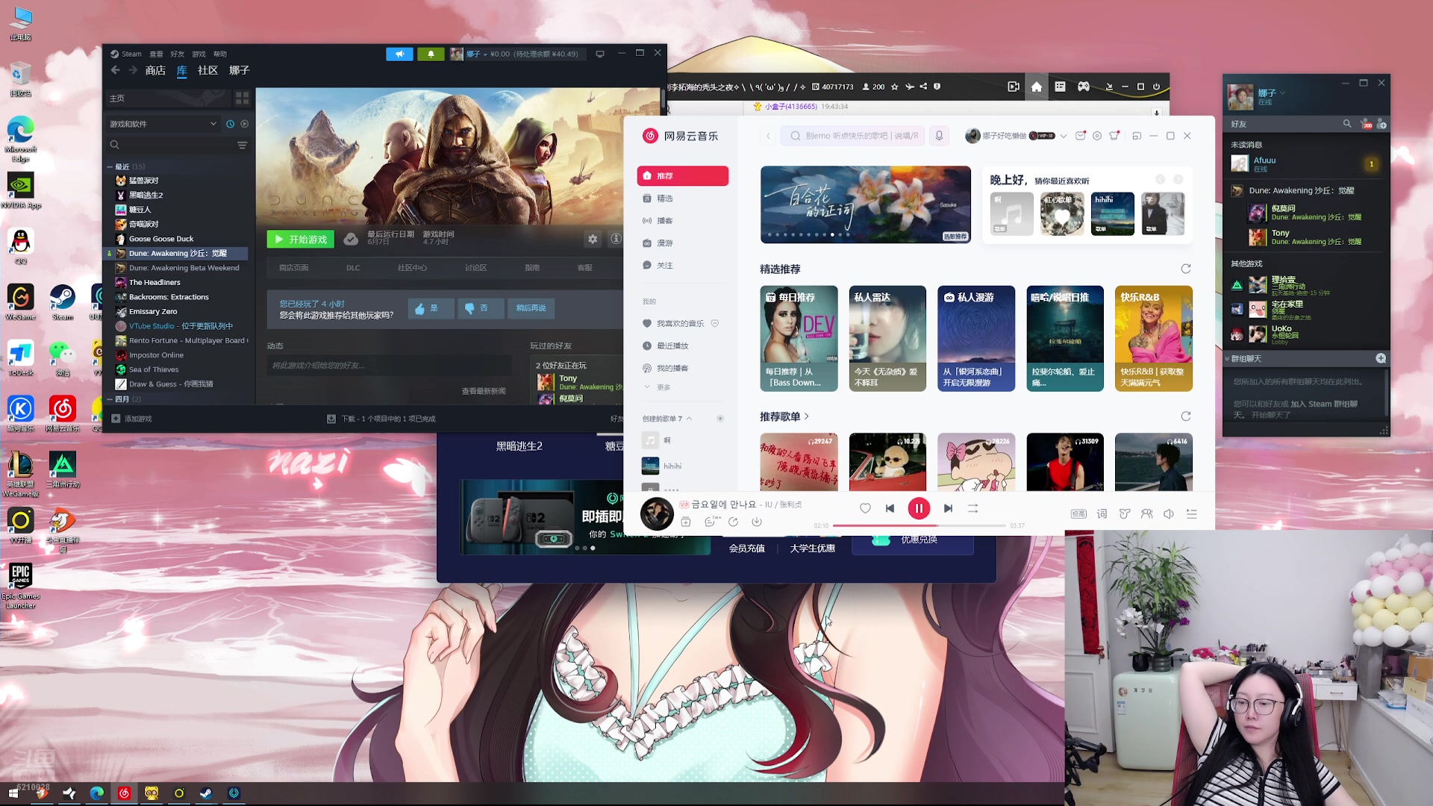Image resolution: width=1433 pixels, height=806 pixels.
Task: Open game info icon in Steam
Action: click(x=616, y=239)
